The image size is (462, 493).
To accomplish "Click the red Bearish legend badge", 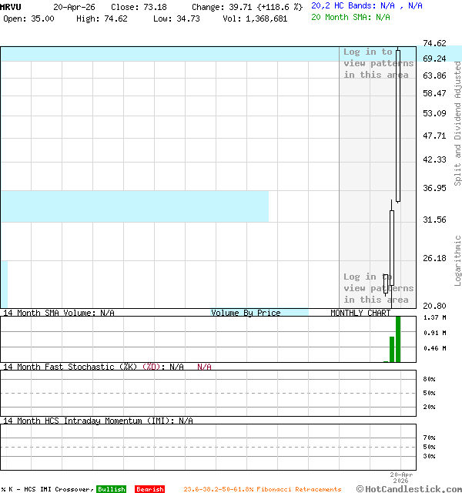I will click(149, 489).
